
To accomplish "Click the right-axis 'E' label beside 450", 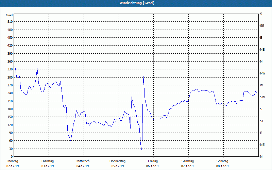I will coord(261,38).
